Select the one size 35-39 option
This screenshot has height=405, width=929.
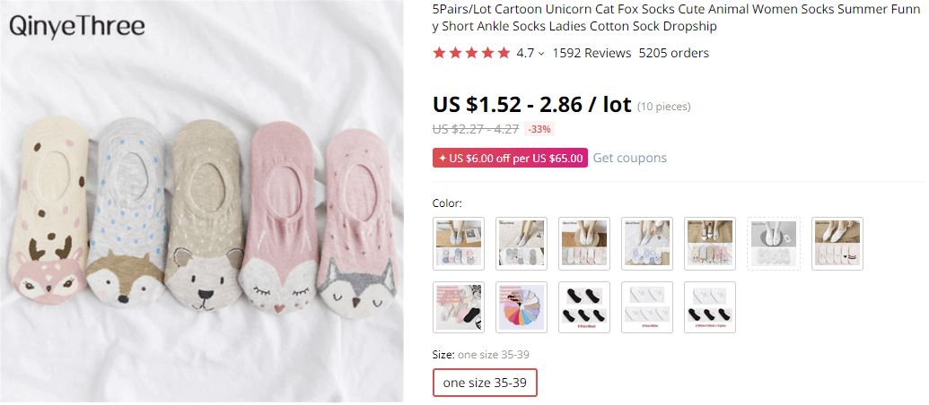click(x=485, y=383)
